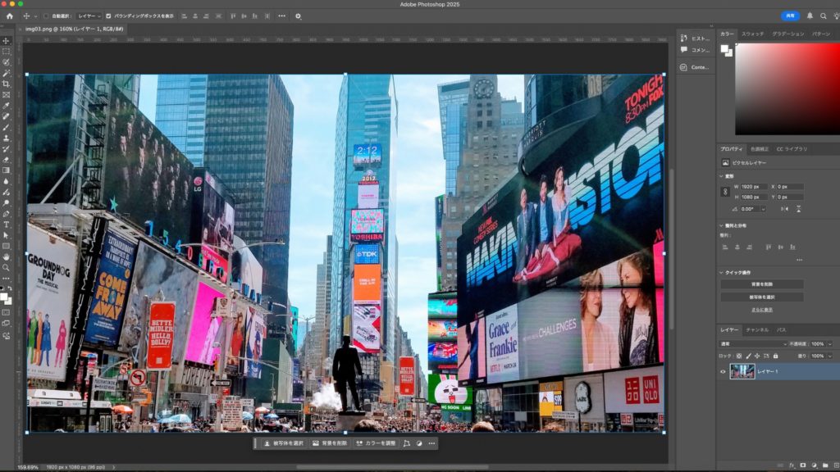Viewport: 840px width, 472px height.
Task: Pick a color in the red color field
Action: (x=787, y=88)
